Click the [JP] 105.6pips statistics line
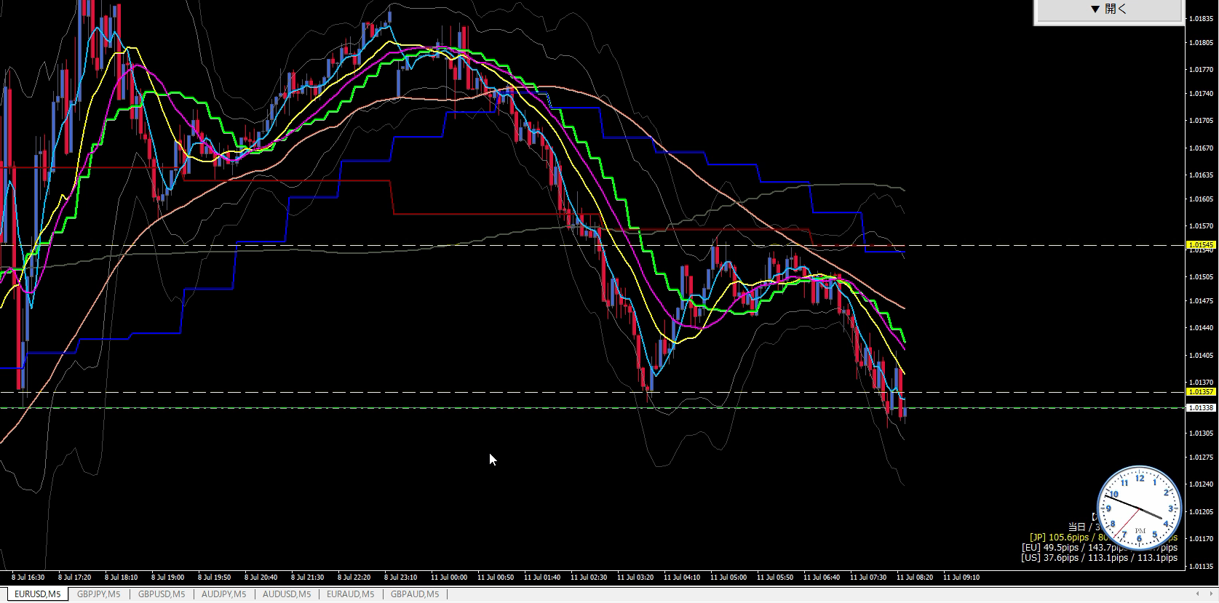This screenshot has width=1219, height=603. [x=1103, y=538]
